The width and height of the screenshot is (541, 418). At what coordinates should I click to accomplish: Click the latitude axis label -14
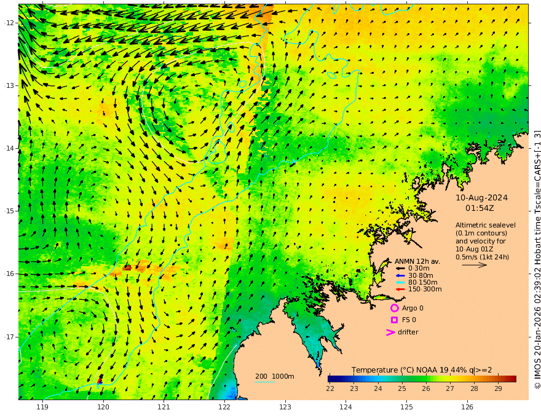[9, 148]
